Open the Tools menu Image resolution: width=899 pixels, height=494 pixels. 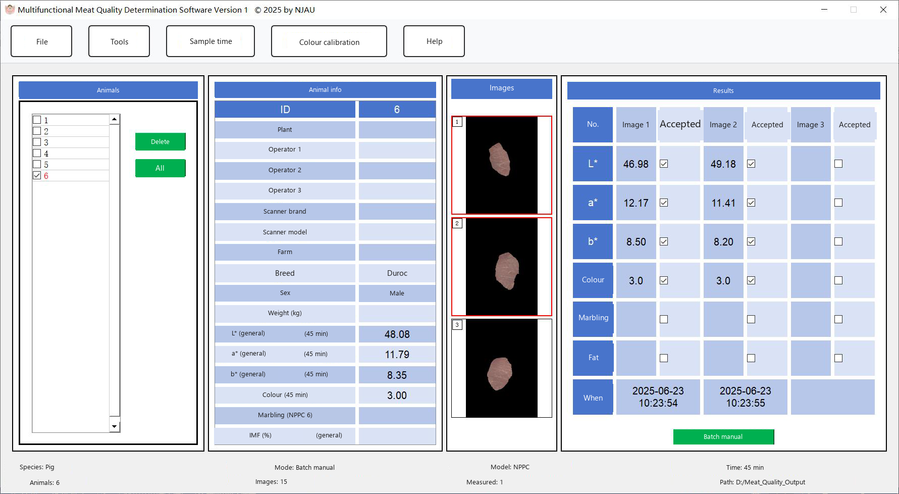[x=119, y=41]
